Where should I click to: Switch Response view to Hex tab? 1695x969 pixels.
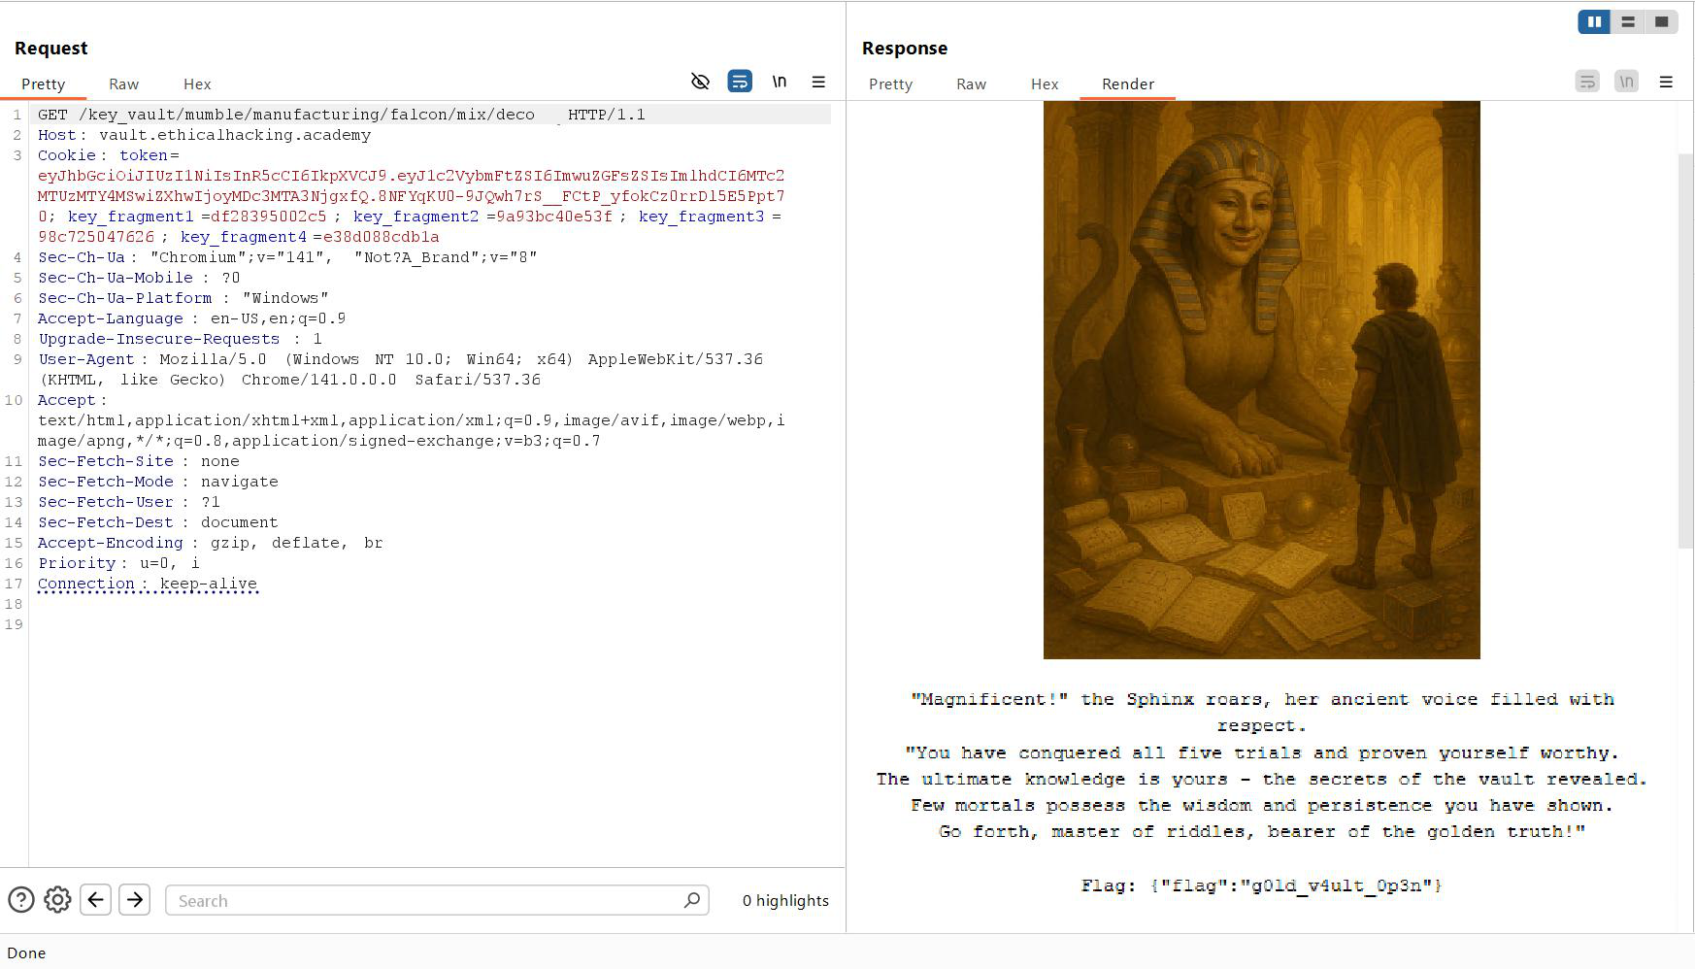coord(1045,84)
